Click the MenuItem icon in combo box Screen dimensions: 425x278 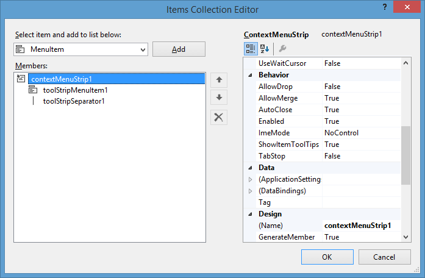pyautogui.click(x=20, y=49)
